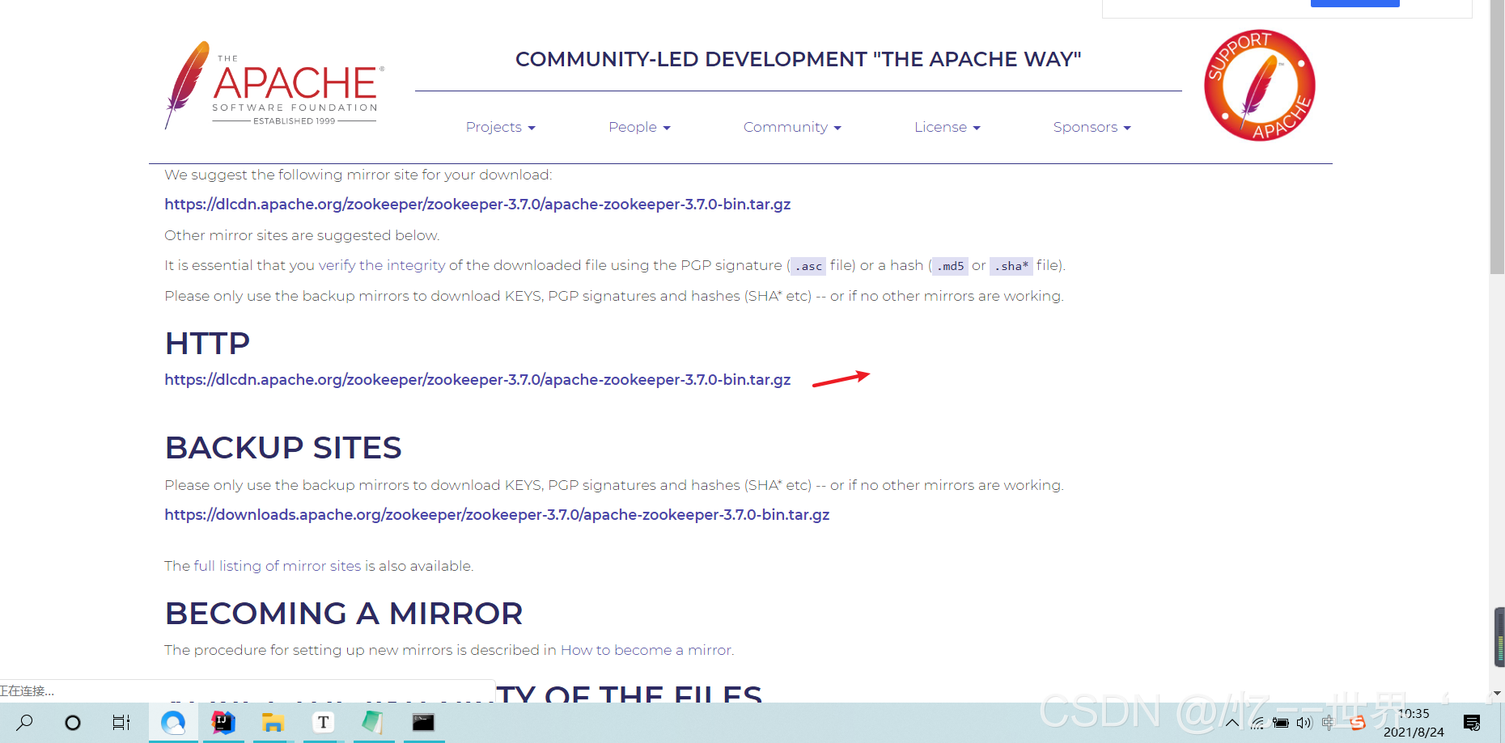This screenshot has height=743, width=1505.
Task: Click the '.sha*' code text
Action: coord(1011,266)
